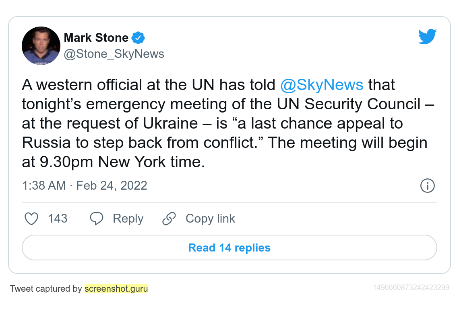Click the tweet's main body text
The width and height of the screenshot is (459, 311).
tap(225, 123)
